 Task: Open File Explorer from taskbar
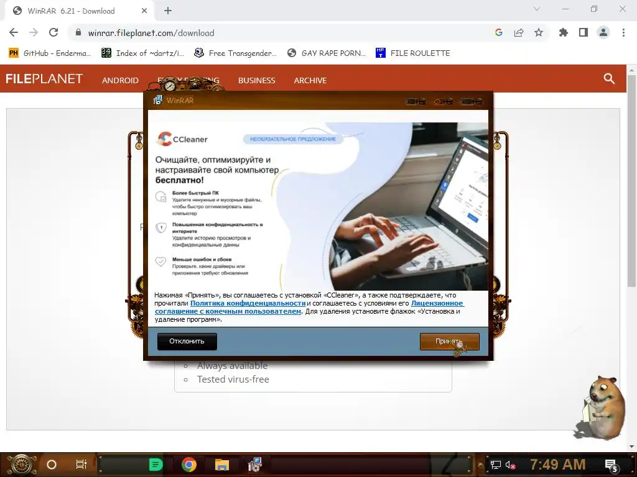pyautogui.click(x=222, y=465)
